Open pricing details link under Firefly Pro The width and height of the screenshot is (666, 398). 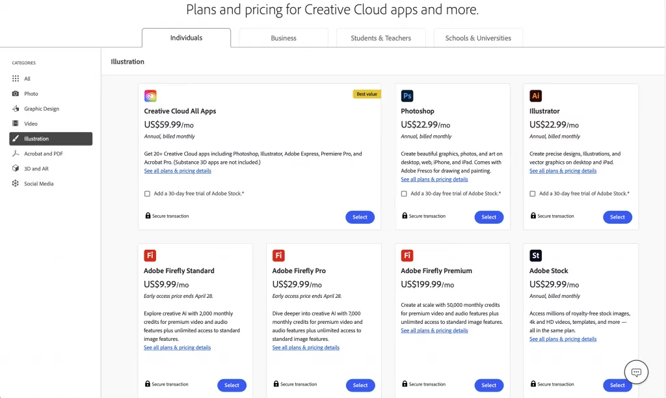tap(306, 347)
